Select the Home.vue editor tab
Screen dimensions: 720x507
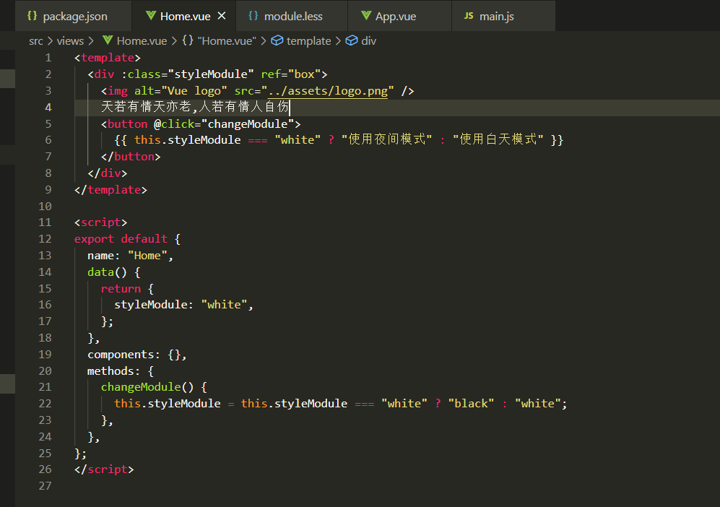click(183, 16)
